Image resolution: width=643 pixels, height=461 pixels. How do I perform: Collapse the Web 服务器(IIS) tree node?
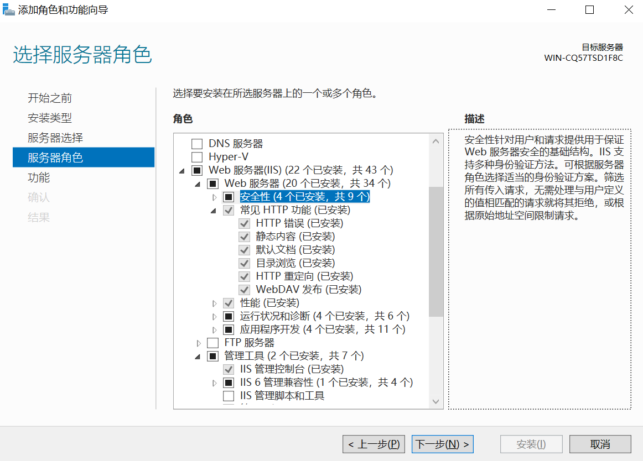(x=182, y=171)
